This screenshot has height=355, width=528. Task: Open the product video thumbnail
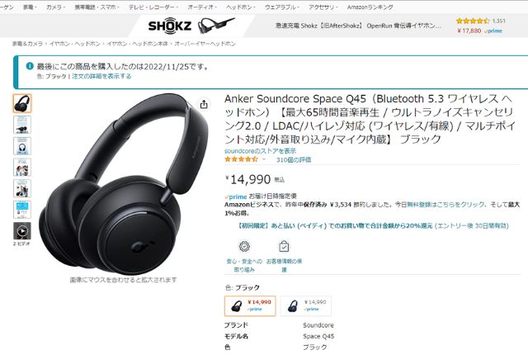[22, 231]
